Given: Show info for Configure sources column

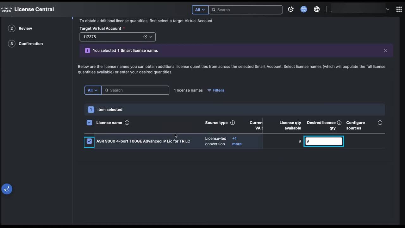Looking at the screenshot, I should point(380,123).
